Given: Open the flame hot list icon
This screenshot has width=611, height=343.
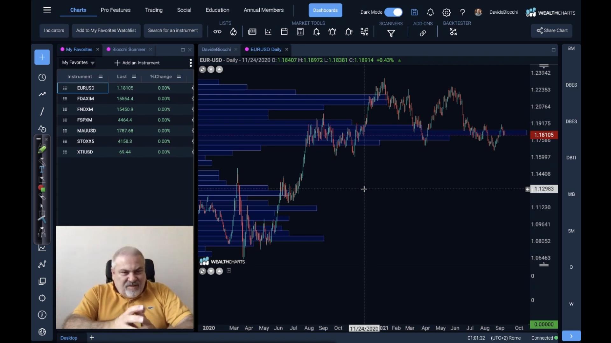Looking at the screenshot, I should (x=234, y=32).
